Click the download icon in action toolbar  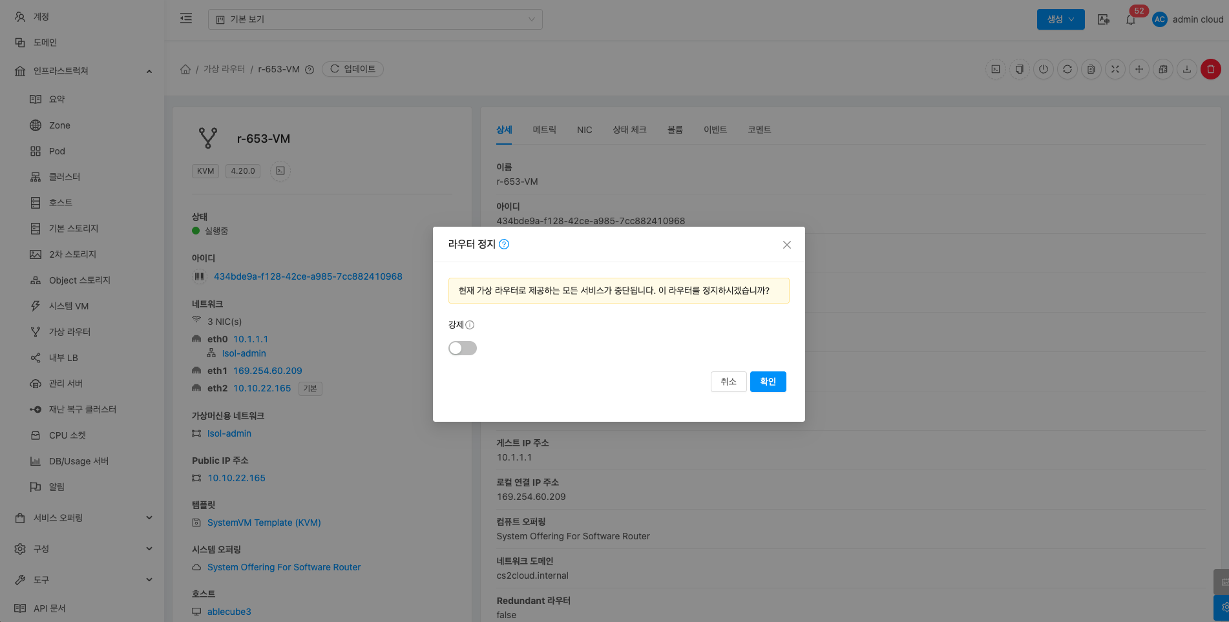(1186, 69)
